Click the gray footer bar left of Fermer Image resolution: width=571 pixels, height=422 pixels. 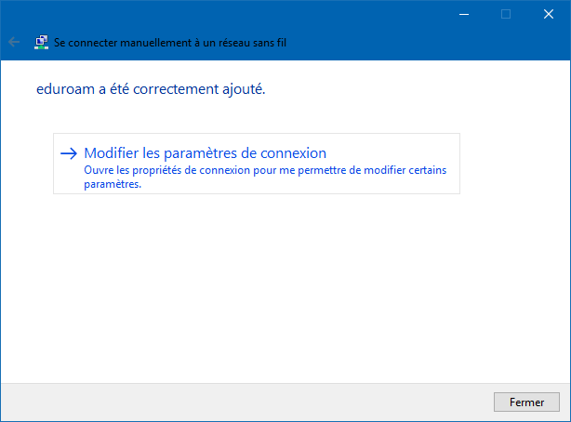point(246,402)
